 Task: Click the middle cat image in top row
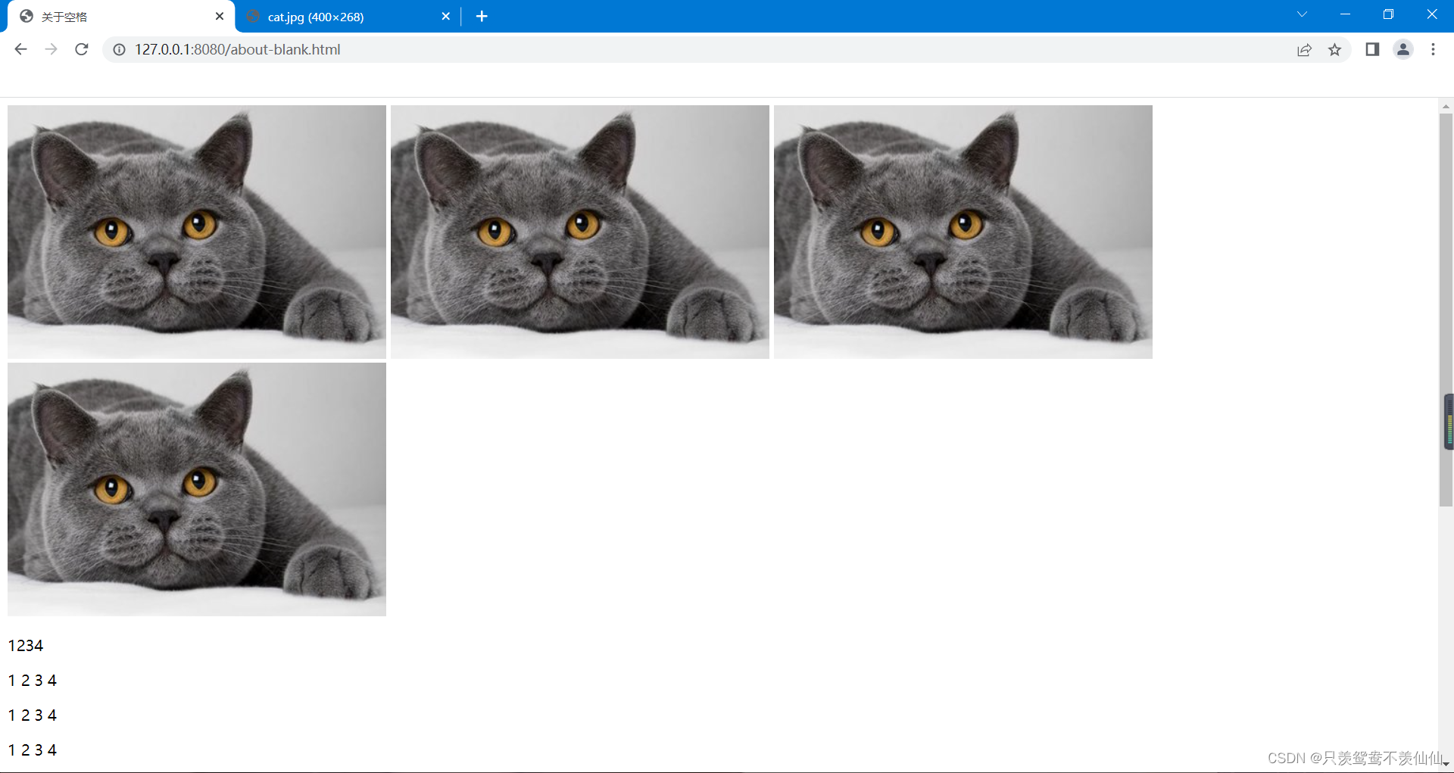pyautogui.click(x=580, y=232)
